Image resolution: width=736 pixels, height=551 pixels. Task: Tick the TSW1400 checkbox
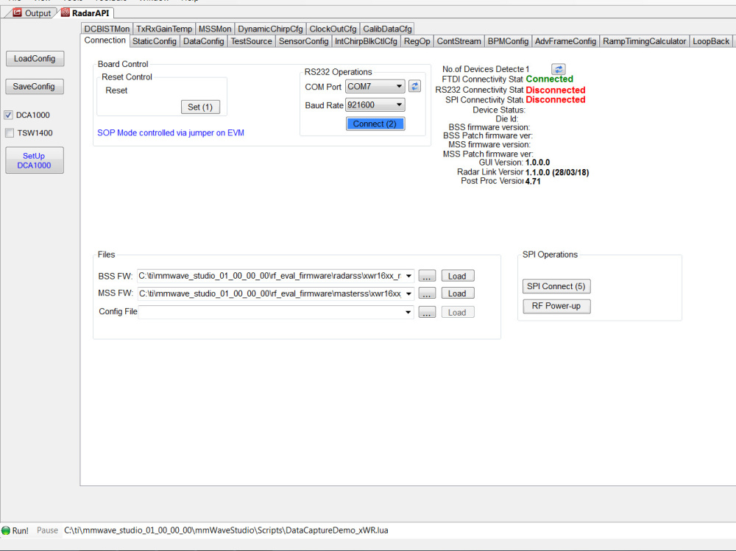point(10,133)
